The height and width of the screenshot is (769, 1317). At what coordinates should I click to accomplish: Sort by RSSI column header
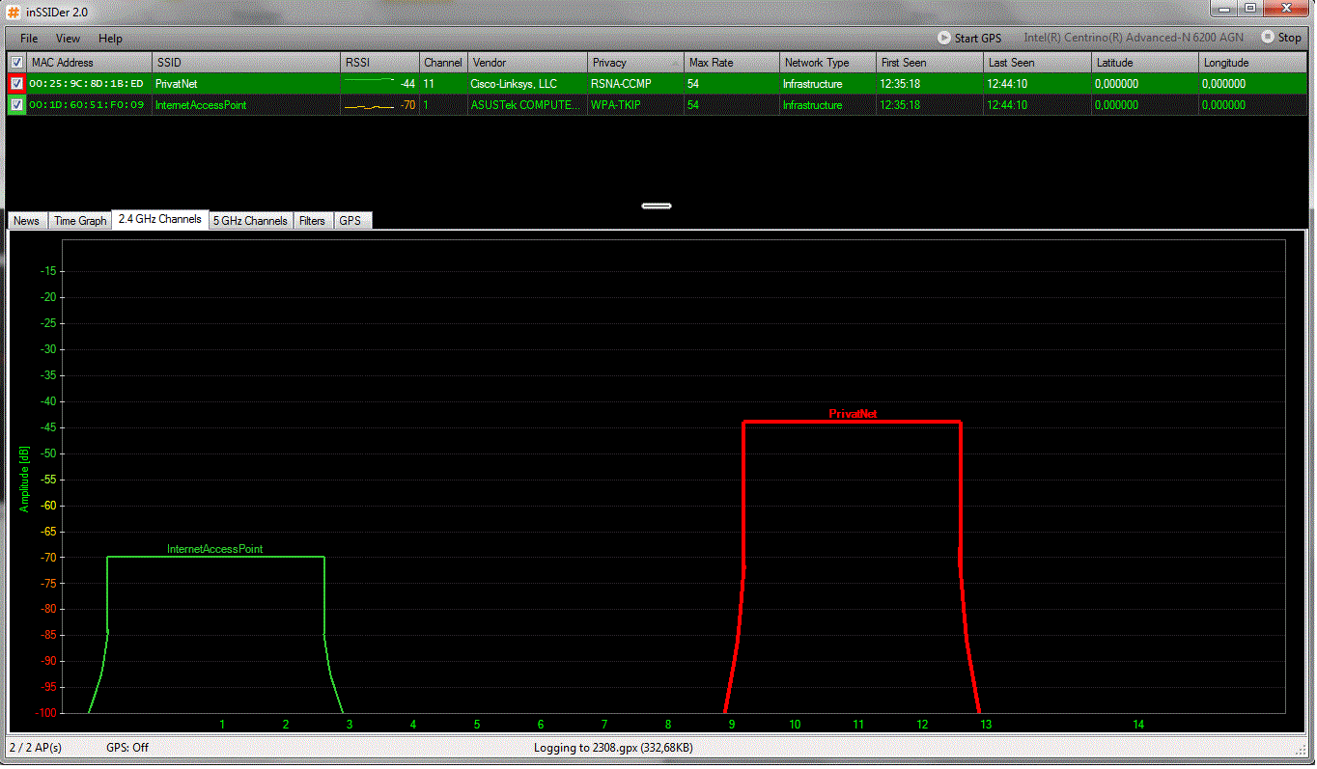coord(380,63)
